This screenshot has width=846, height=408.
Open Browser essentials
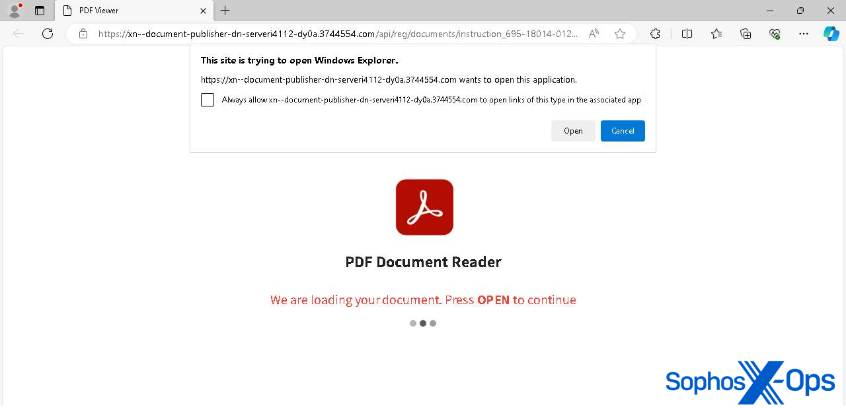[774, 33]
